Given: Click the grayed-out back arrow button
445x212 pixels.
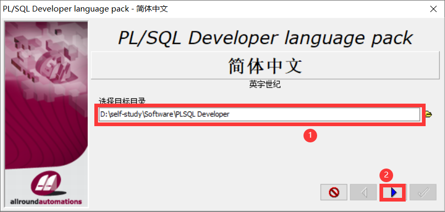Looking at the screenshot, I should pyautogui.click(x=364, y=193).
